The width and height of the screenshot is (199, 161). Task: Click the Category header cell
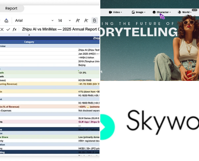coord(29,42)
